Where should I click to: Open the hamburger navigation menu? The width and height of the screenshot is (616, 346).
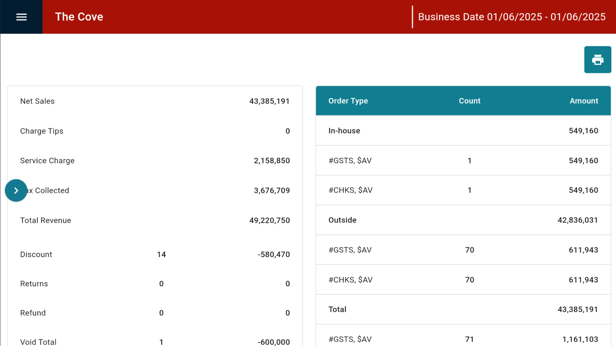(21, 17)
